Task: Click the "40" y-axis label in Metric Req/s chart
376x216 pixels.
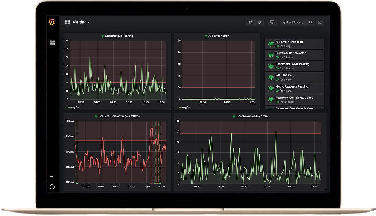Action: click(x=67, y=41)
